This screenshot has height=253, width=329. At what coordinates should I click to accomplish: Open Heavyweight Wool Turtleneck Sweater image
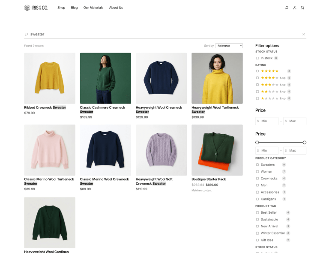click(x=217, y=78)
